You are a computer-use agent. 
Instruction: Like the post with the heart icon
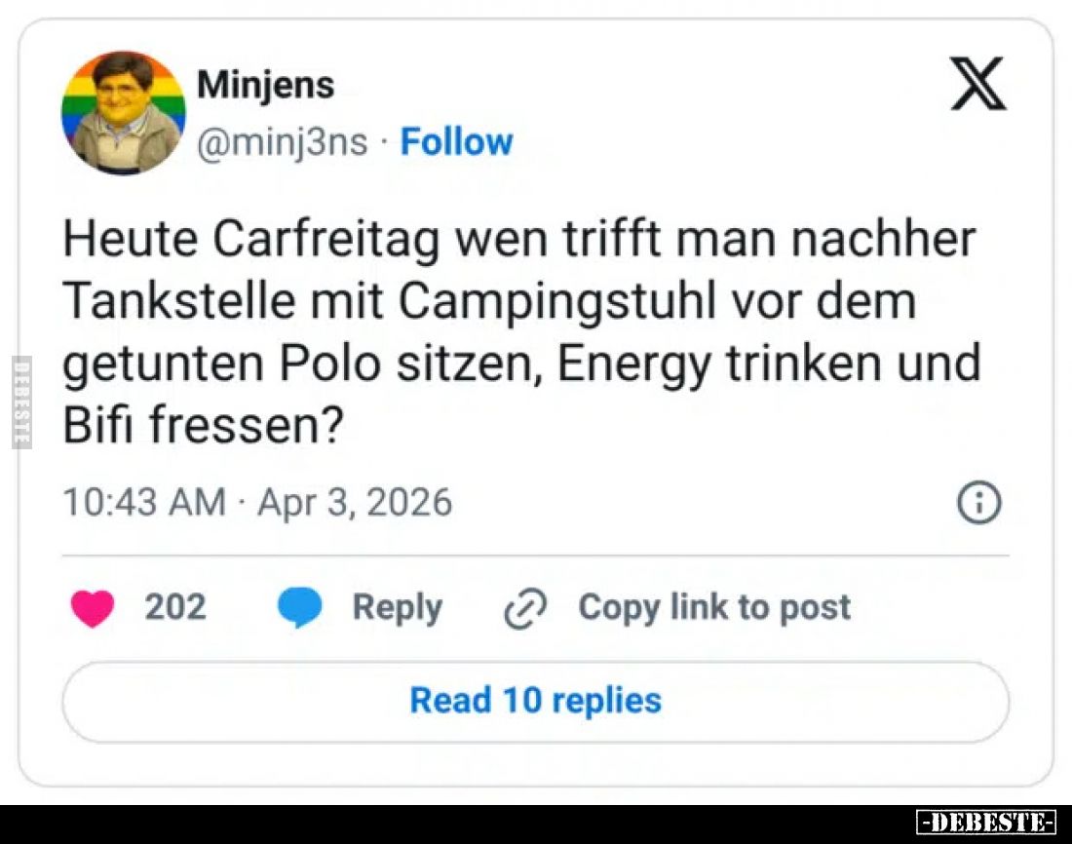pos(93,607)
